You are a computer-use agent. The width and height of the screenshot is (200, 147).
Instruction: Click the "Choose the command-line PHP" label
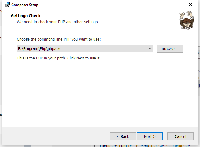(59, 39)
